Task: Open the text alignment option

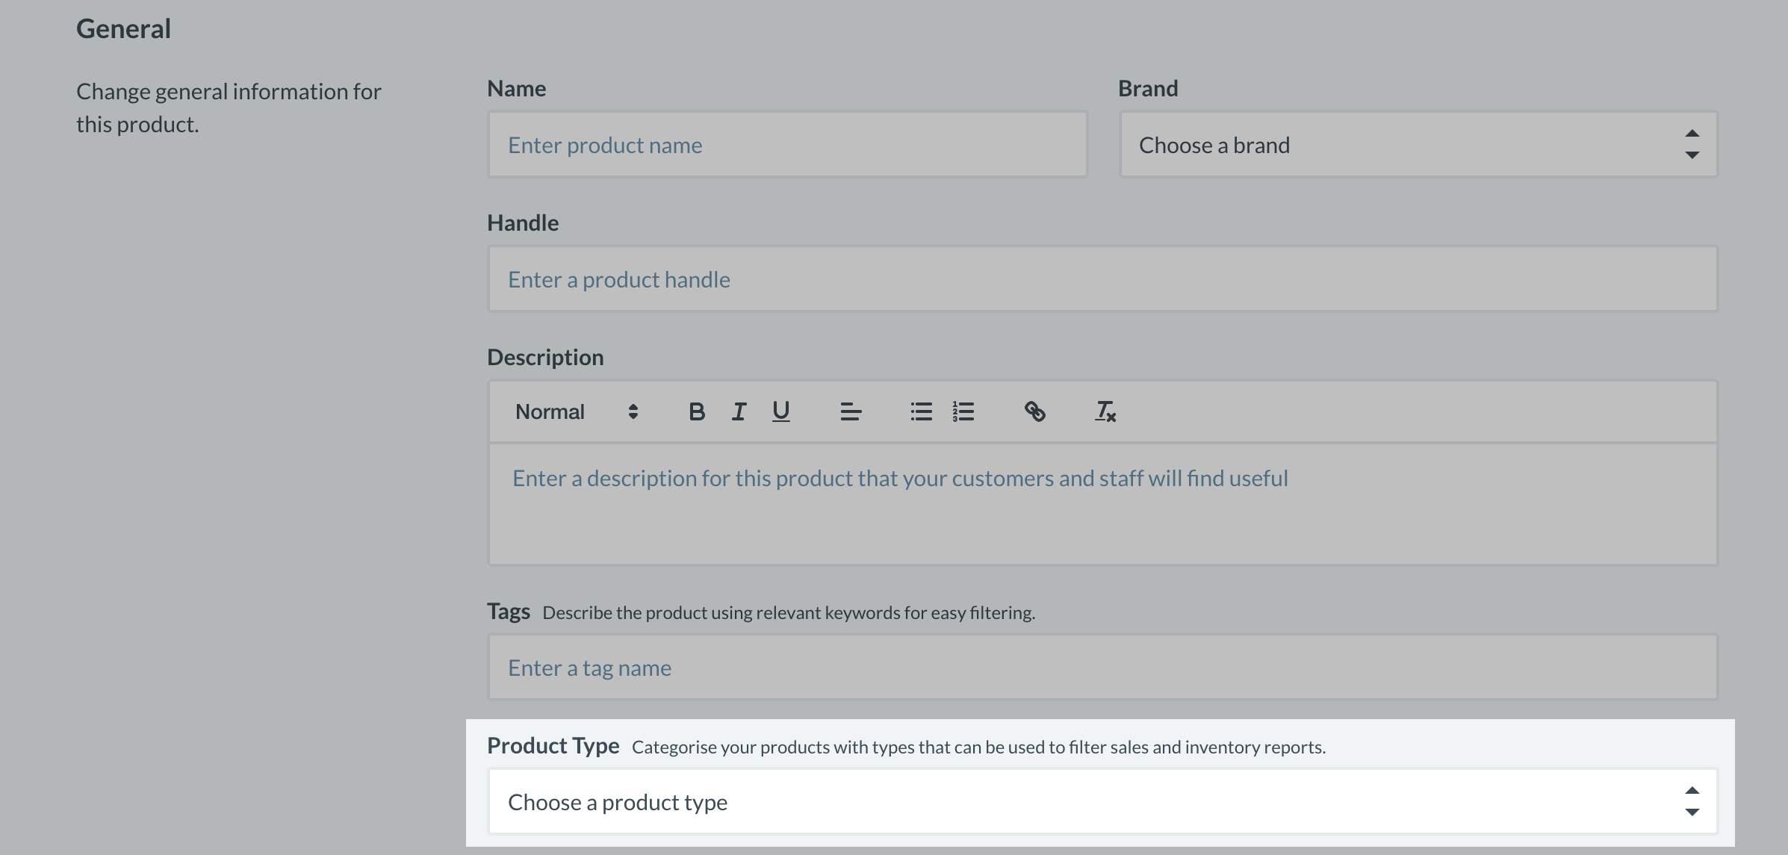Action: coord(851,411)
